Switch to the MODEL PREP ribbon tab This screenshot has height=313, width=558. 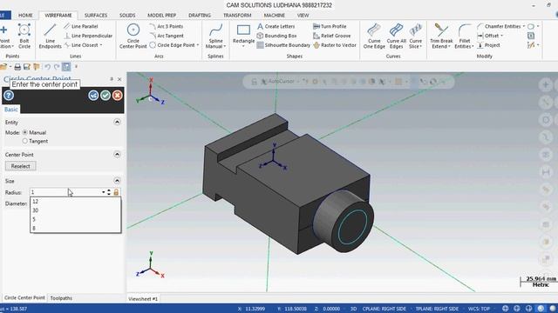point(161,16)
